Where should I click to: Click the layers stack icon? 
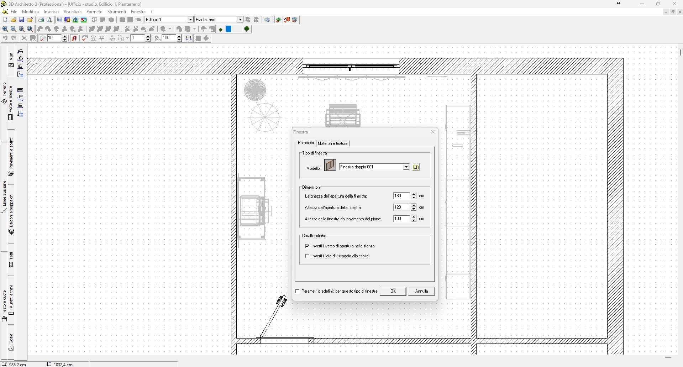click(268, 20)
